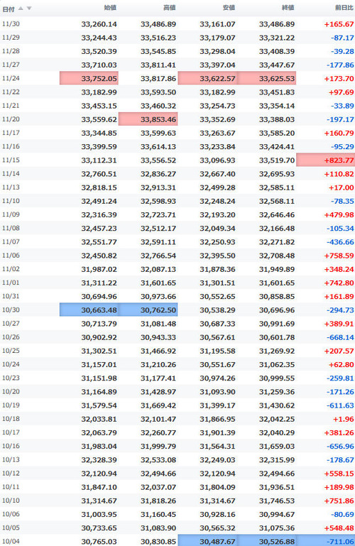
Task: Select the blue highlighted closing value 30,526.88
Action: point(266,540)
